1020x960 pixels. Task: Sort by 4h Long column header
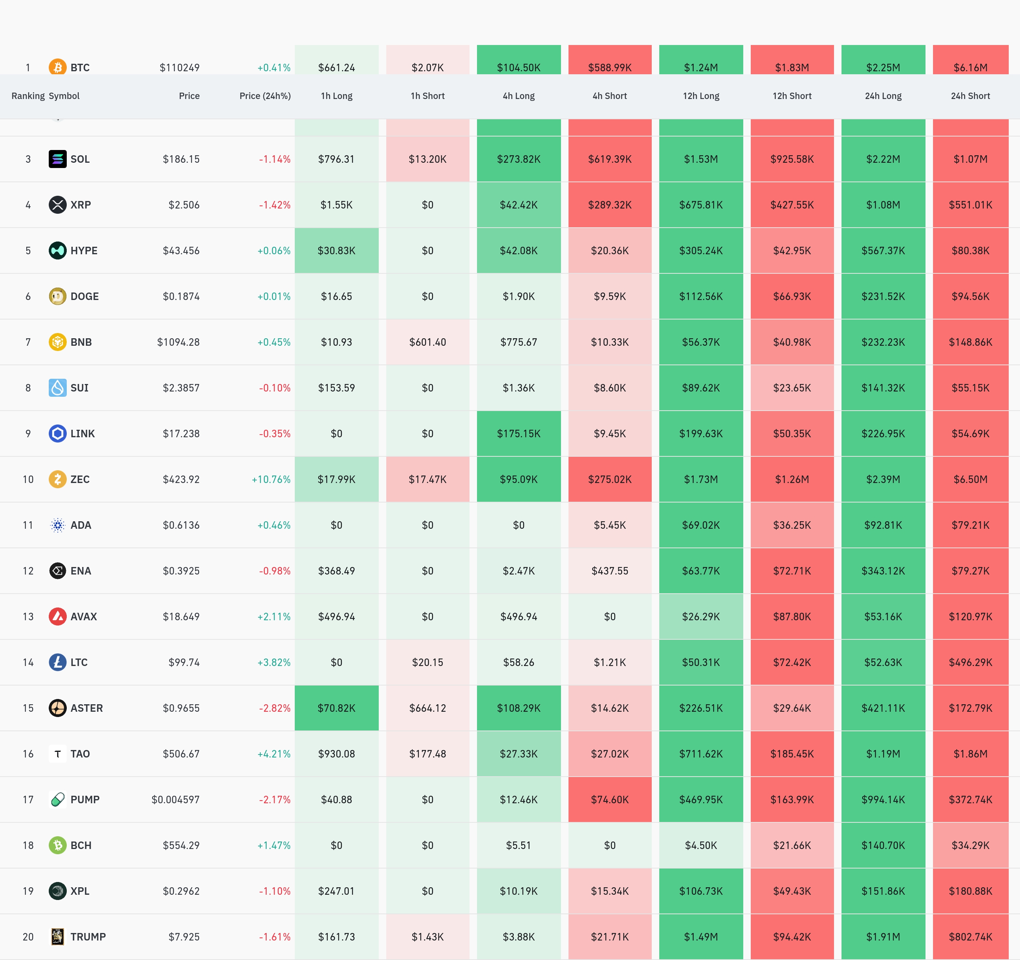pyautogui.click(x=519, y=96)
